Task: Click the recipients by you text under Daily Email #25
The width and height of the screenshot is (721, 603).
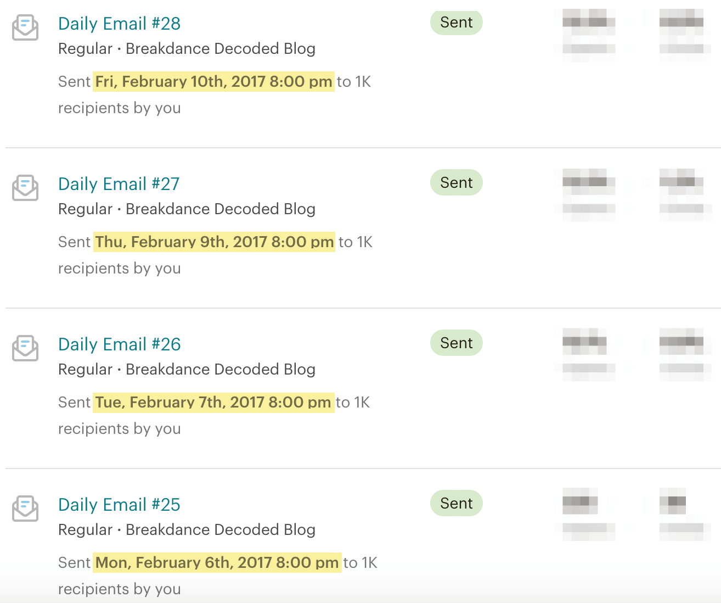Action: click(x=119, y=589)
